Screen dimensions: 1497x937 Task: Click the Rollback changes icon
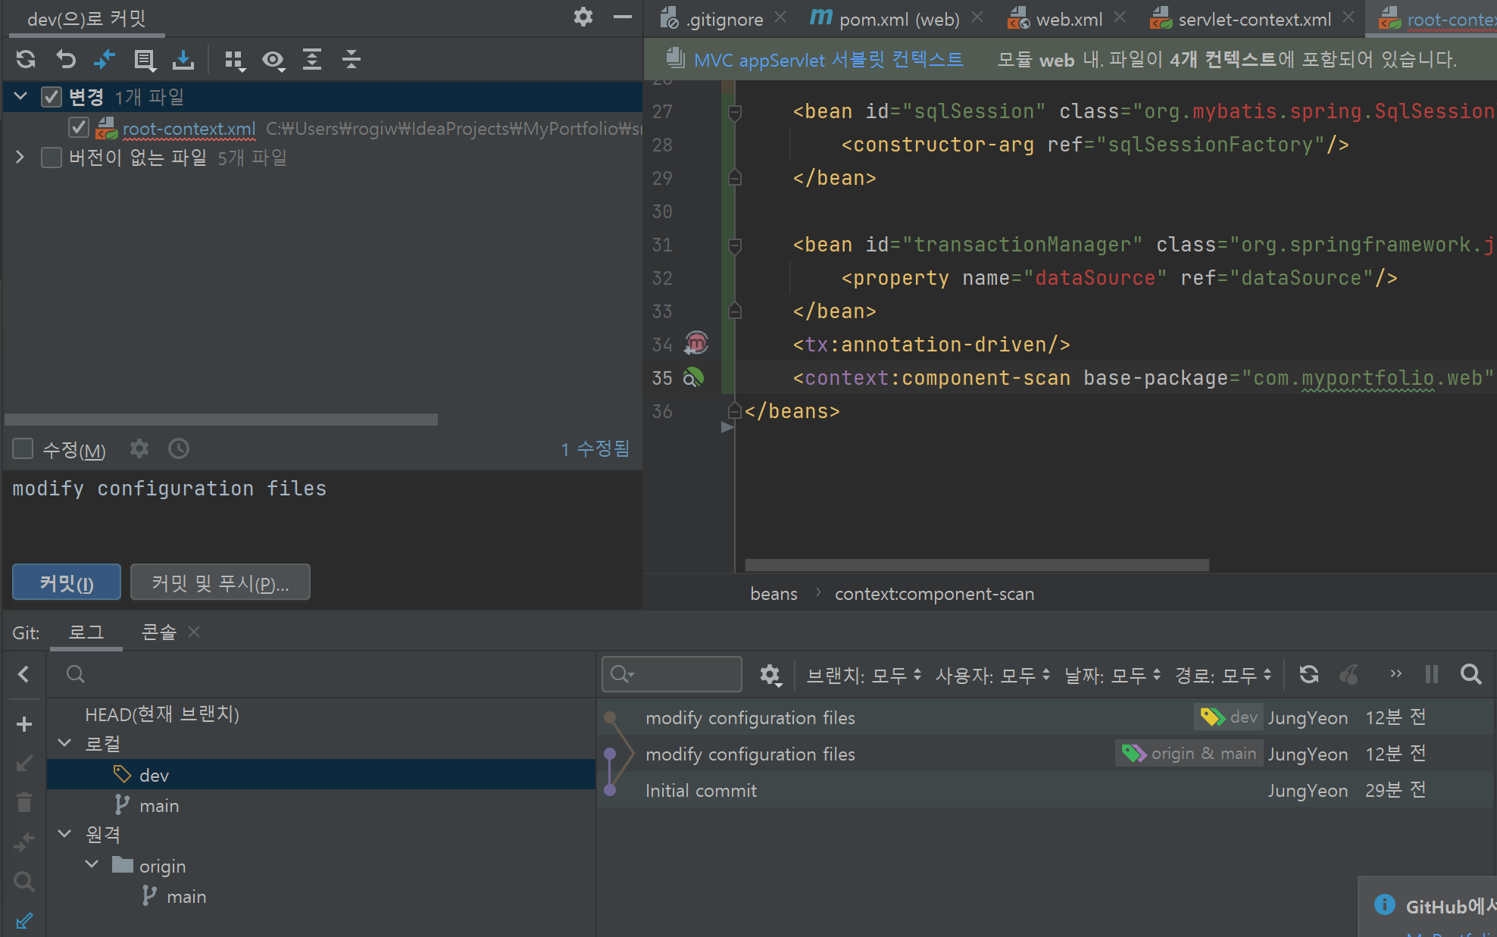coord(66,59)
